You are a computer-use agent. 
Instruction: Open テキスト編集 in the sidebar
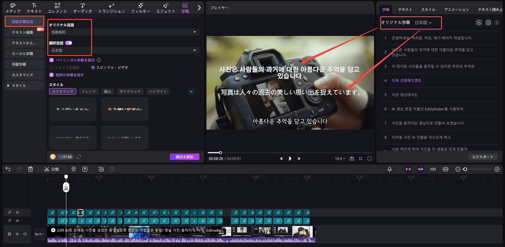point(24,32)
